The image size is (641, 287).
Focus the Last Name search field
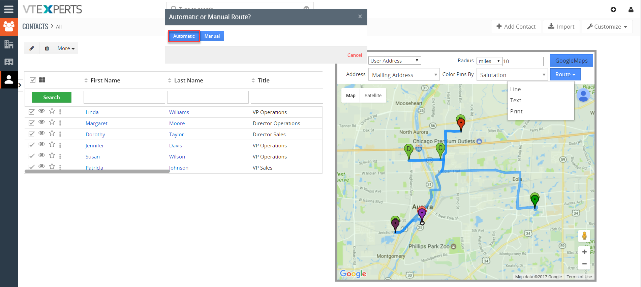pyautogui.click(x=208, y=97)
